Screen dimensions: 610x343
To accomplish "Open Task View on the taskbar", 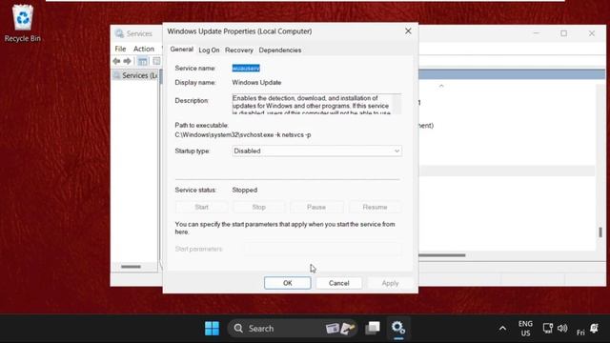I will coord(373,328).
